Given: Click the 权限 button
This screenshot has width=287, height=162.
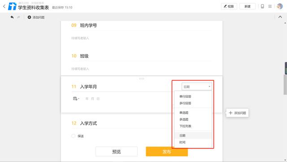Looking at the screenshot, I should pos(229,6).
